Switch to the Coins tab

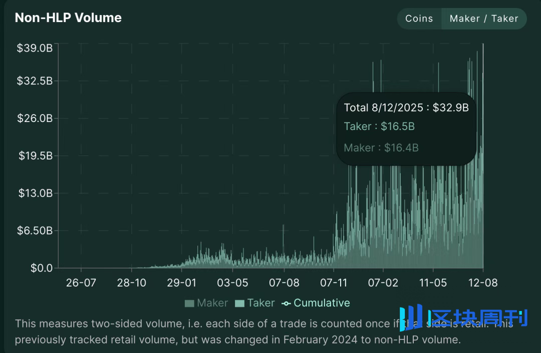coord(419,18)
